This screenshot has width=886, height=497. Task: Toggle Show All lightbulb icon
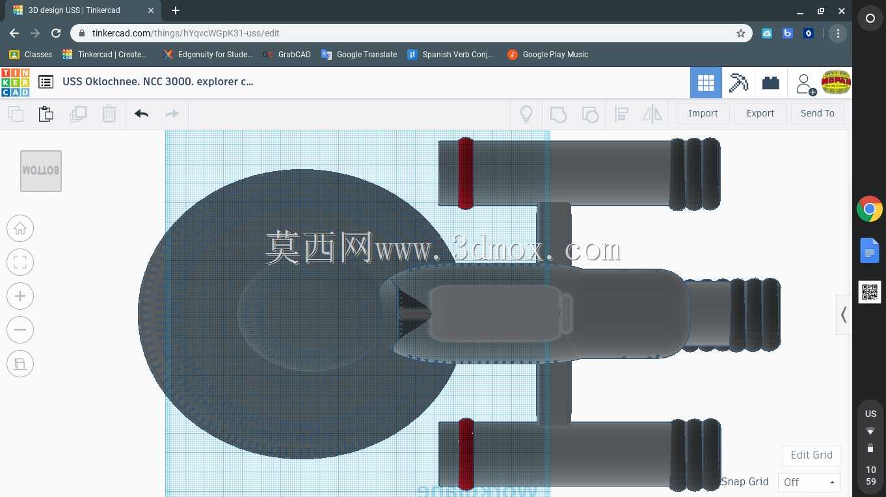(526, 114)
